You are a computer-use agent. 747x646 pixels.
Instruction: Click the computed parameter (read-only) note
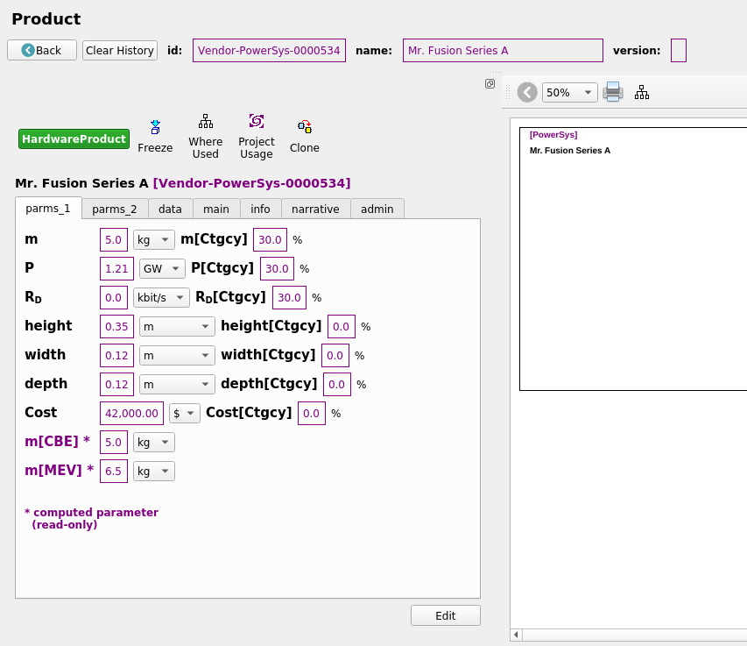point(91,518)
